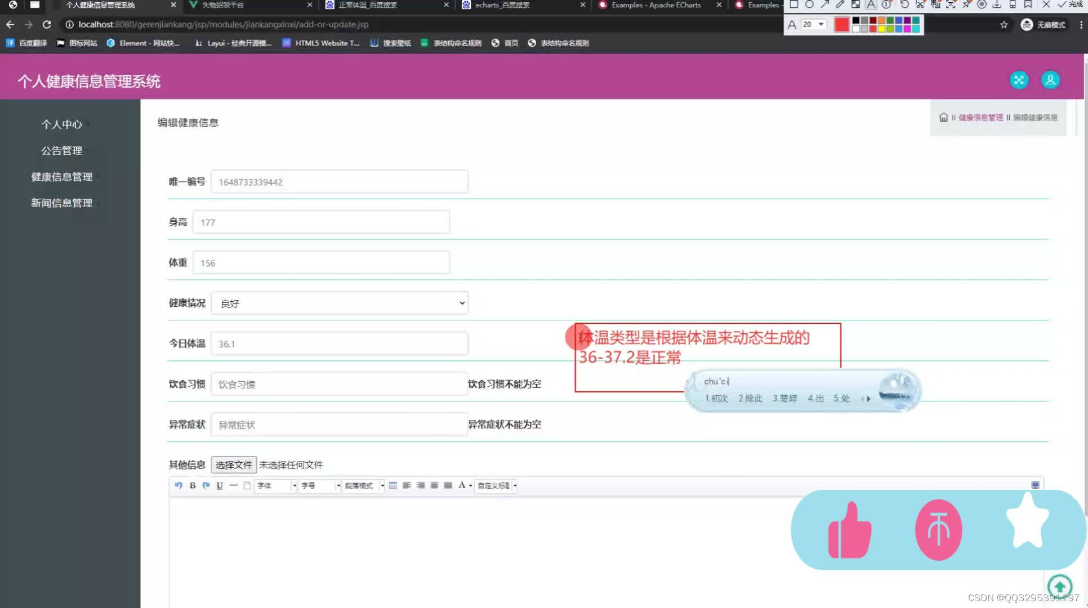Select the arrow annotation tool
The width and height of the screenshot is (1088, 608).
(824, 5)
